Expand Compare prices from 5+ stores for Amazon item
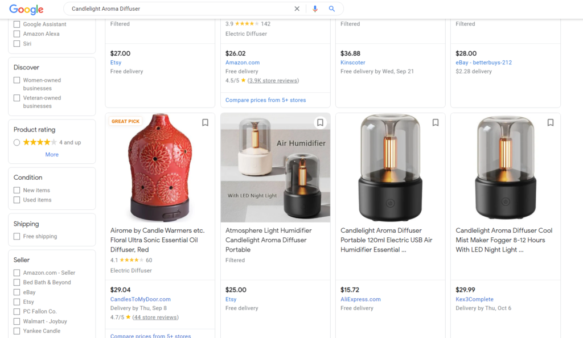Screen dimensions: 583x338 265,100
